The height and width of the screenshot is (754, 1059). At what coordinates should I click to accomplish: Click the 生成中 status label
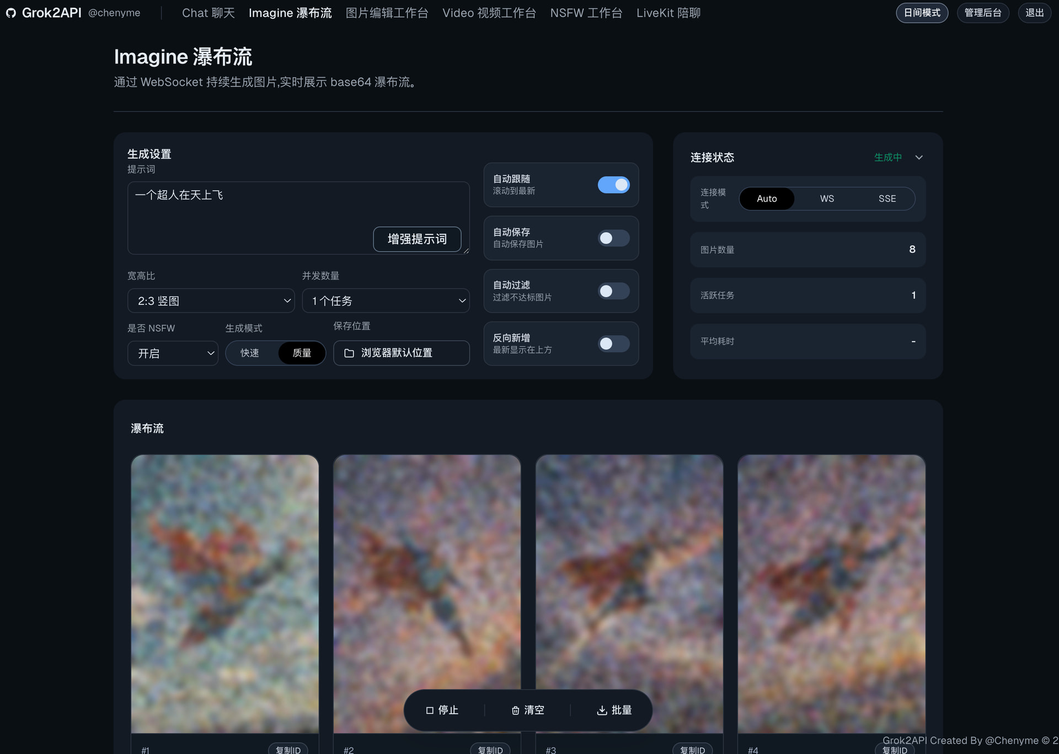pos(888,158)
